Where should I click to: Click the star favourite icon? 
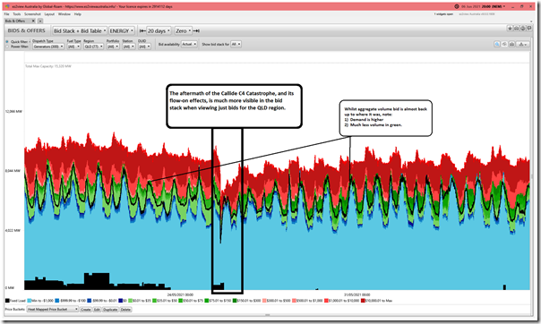pos(510,29)
